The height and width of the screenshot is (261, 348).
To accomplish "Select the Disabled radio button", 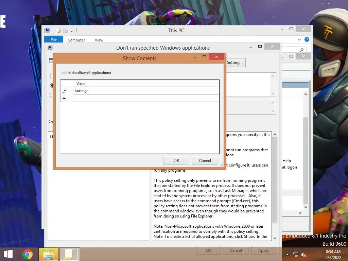I will pyautogui.click(x=52, y=95).
